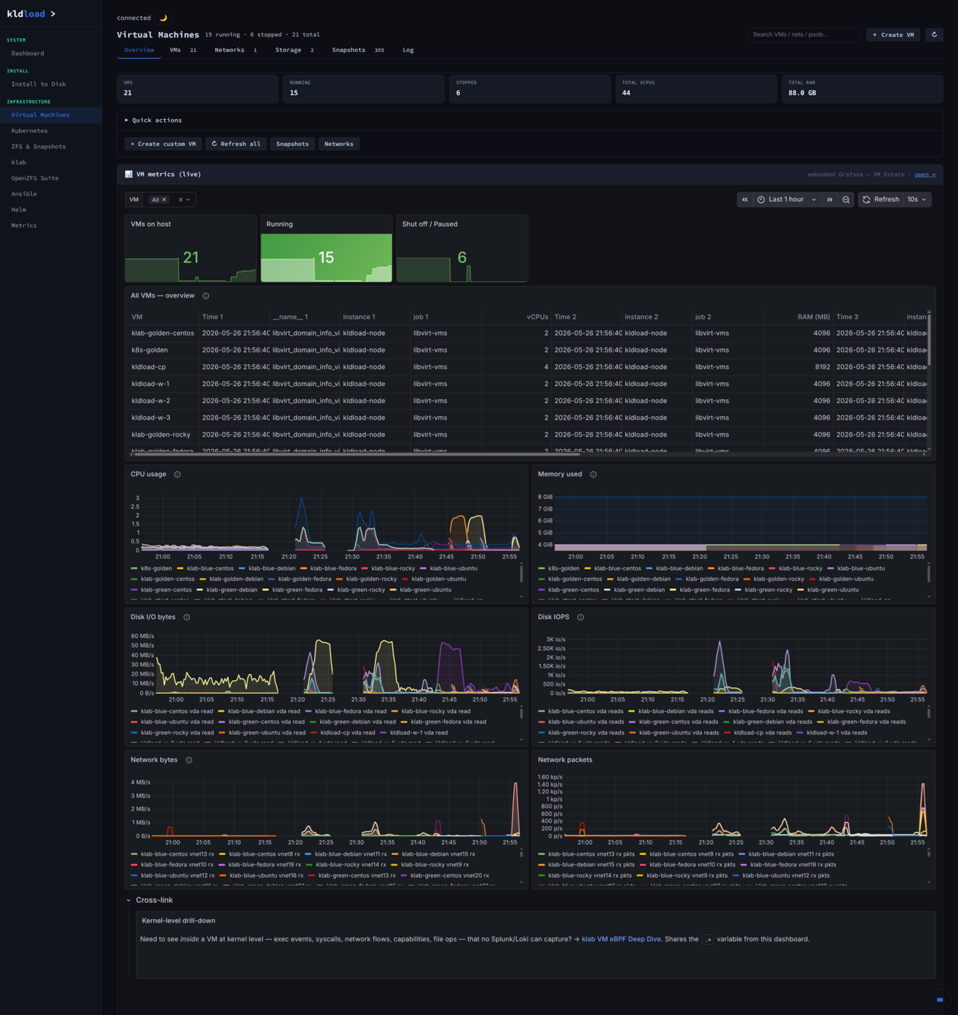The height and width of the screenshot is (1015, 958).
Task: Click the info icon next to CPU usage
Action: click(177, 474)
